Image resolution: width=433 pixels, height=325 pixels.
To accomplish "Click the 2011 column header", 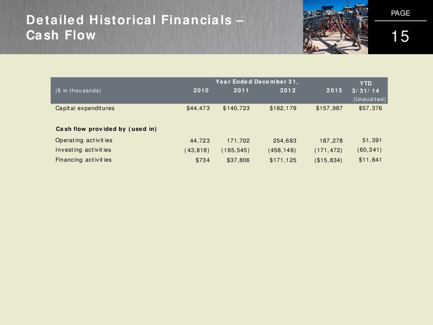I will pyautogui.click(x=241, y=90).
